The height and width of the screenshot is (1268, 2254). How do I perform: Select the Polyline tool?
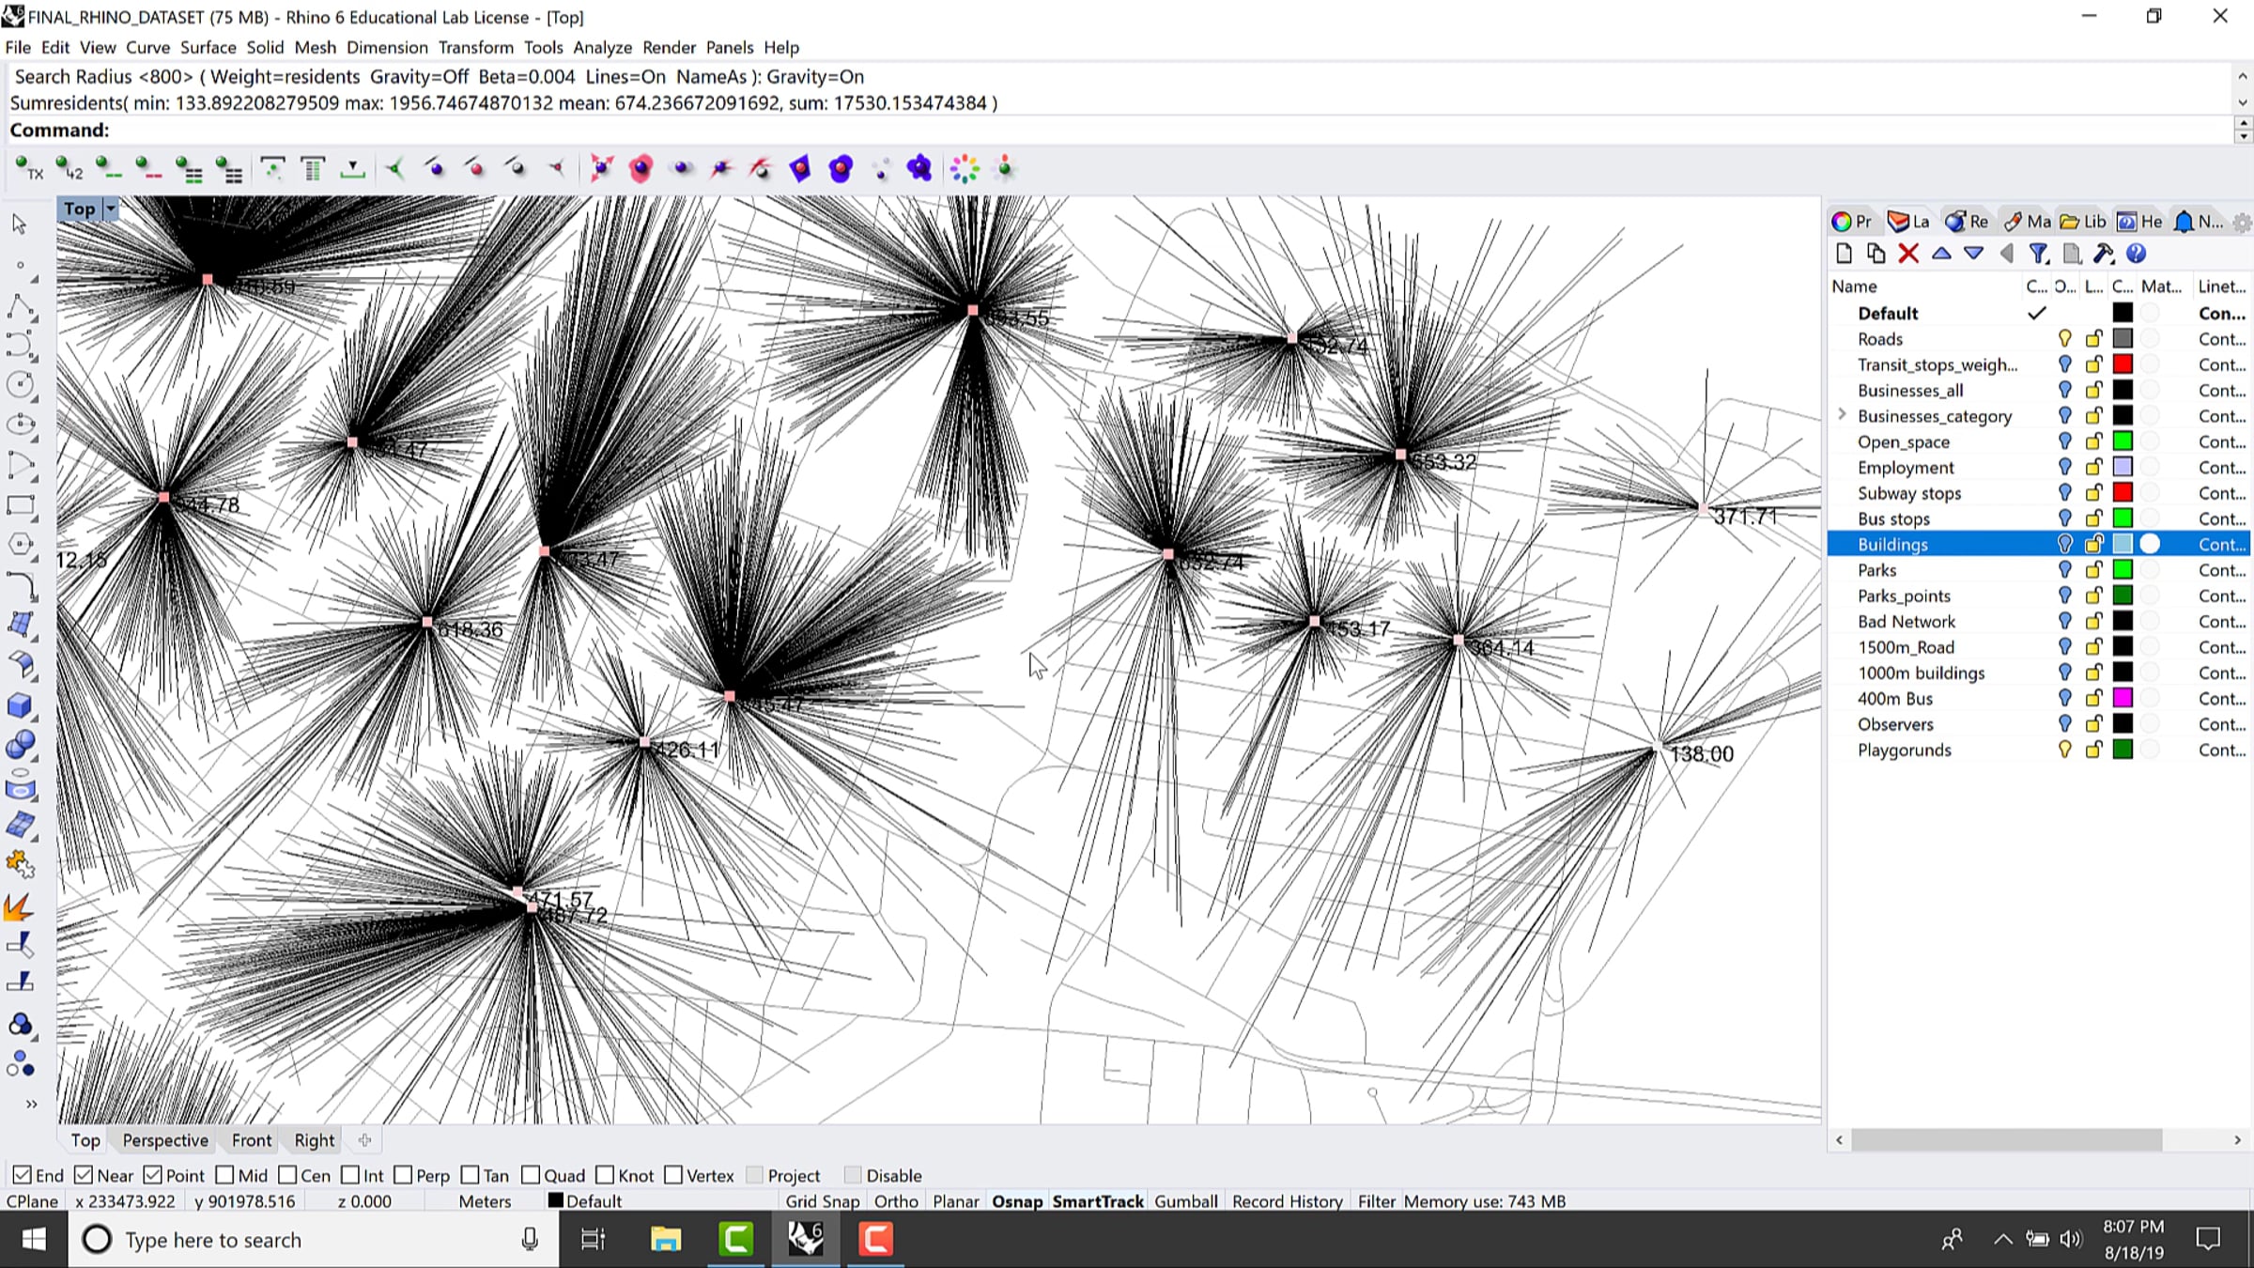(20, 306)
